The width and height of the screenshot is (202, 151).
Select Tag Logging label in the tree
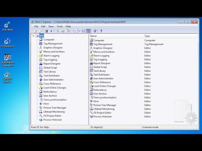coord(50,59)
